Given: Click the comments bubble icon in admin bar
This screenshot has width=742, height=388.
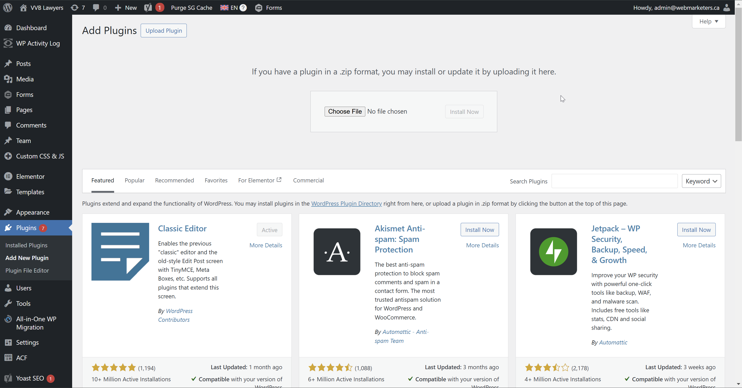Looking at the screenshot, I should (x=96, y=7).
